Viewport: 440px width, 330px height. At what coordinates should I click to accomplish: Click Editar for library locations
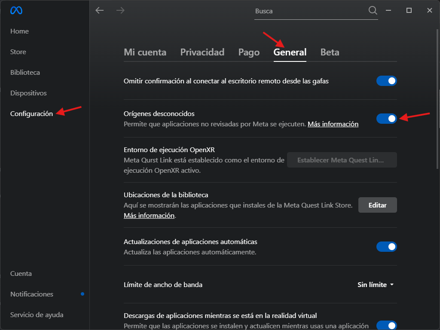[x=377, y=205]
